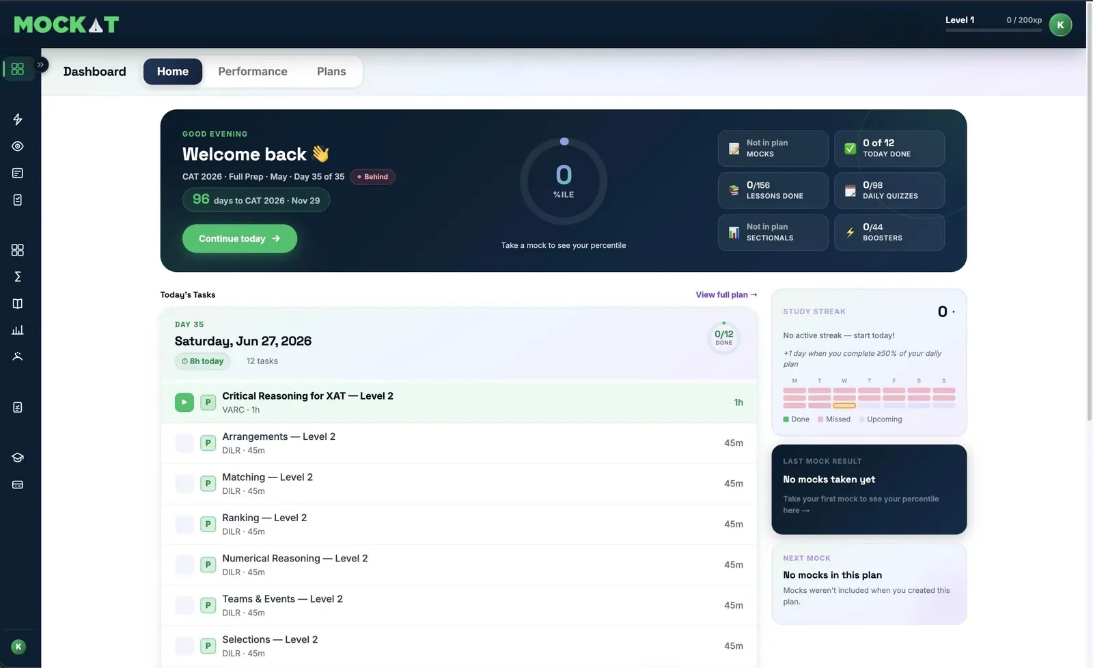Click the Level 1 XP progress bar
This screenshot has width=1093, height=668.
[x=993, y=30]
